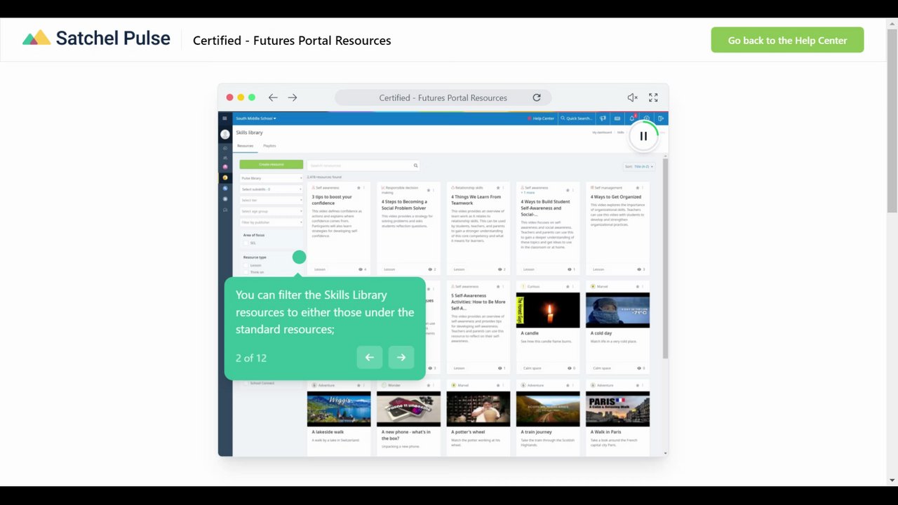Click the Satchel Pulse logo
The width and height of the screenshot is (898, 505).
pos(96,39)
